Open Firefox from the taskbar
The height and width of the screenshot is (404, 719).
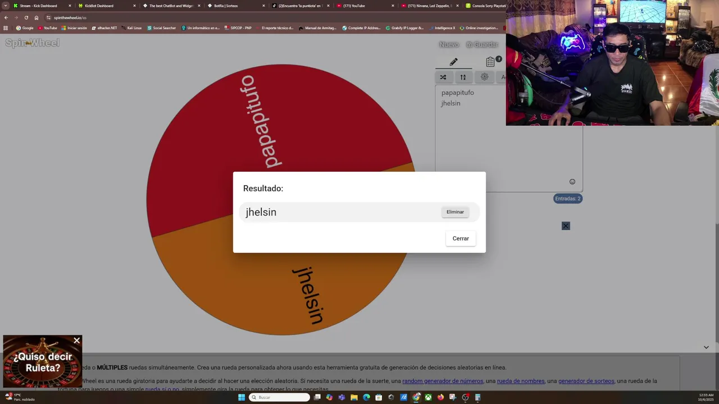pyautogui.click(x=440, y=397)
